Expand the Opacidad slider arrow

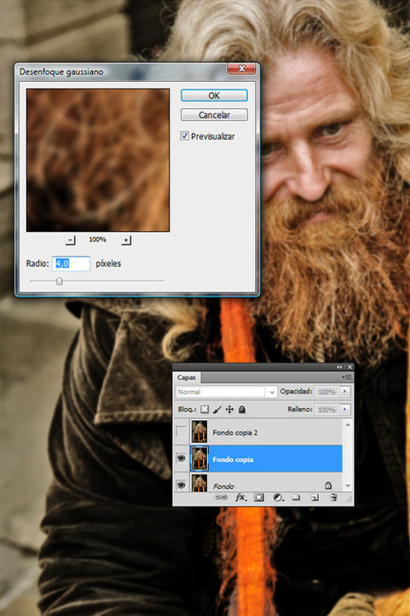click(x=345, y=392)
